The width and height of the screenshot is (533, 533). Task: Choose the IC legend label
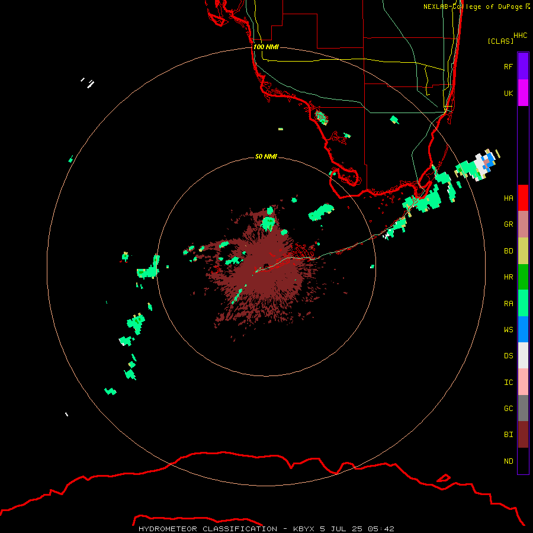coord(508,383)
